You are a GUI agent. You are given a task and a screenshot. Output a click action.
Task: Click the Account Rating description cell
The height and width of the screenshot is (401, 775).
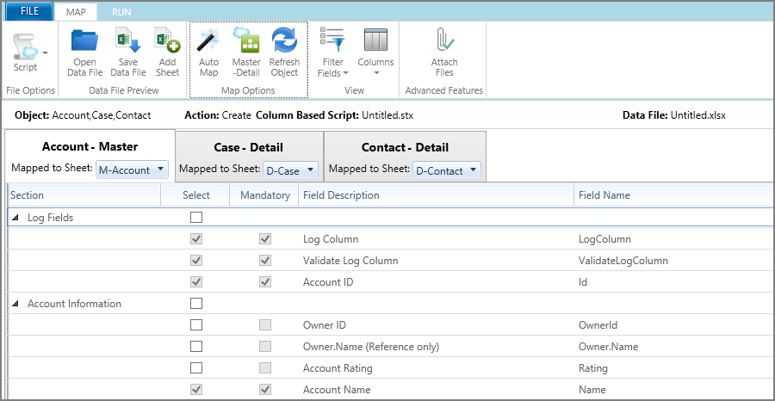(x=338, y=368)
